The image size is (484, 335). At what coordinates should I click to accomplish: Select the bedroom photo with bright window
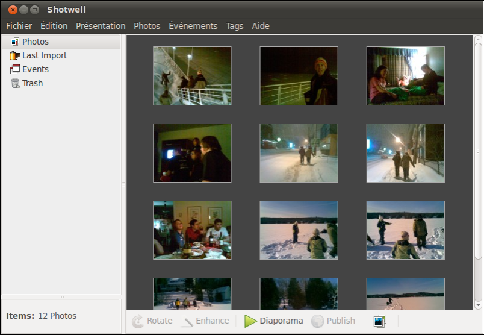[x=405, y=76]
